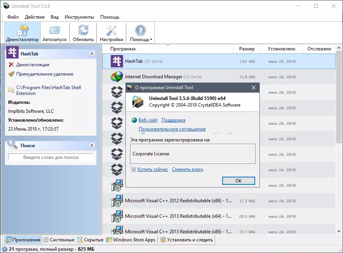
Task: Select Microsoft Visual C++ 2012 (x86) icon
Action: (x=117, y=200)
